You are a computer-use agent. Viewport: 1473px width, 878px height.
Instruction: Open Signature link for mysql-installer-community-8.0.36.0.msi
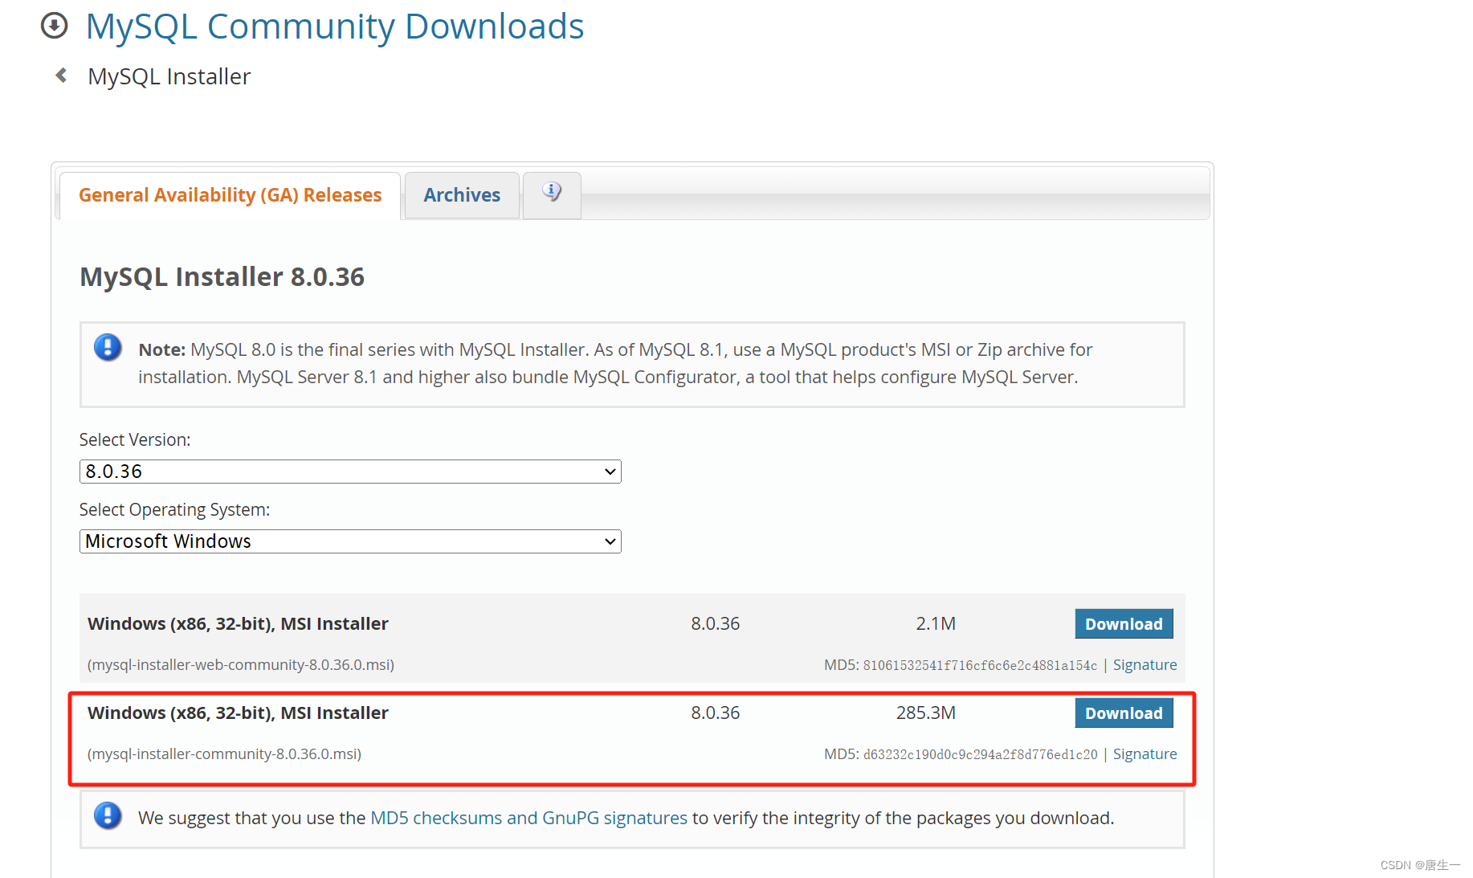1145,754
